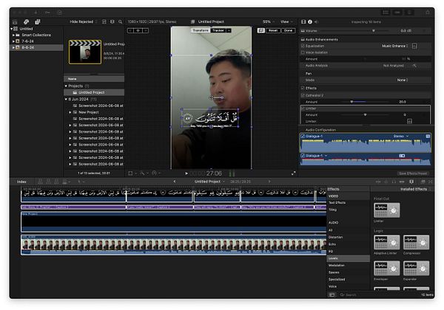The image size is (444, 310).
Task: Enable the Voice Isolation checkbox
Action: [x=303, y=51]
